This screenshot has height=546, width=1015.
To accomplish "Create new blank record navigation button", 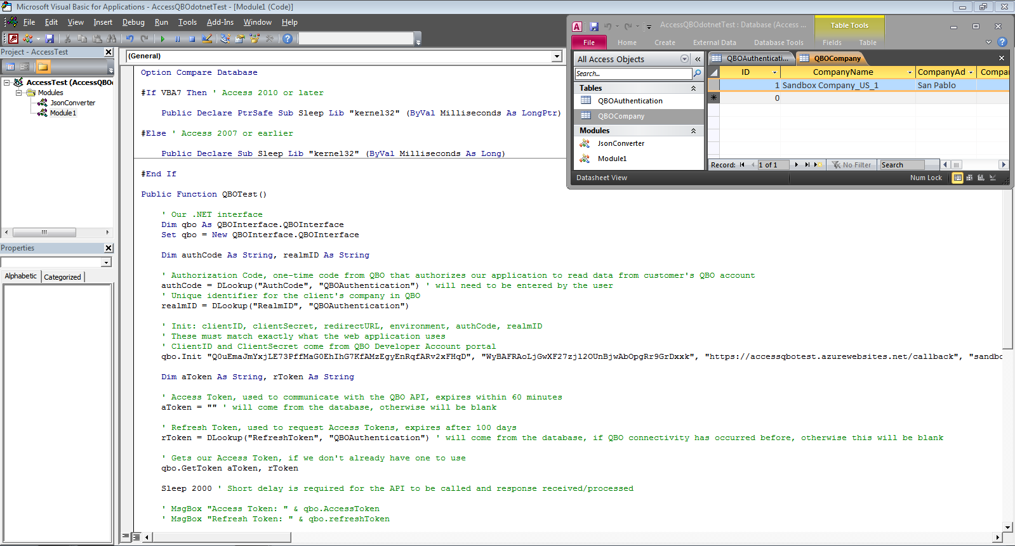I will pos(818,165).
